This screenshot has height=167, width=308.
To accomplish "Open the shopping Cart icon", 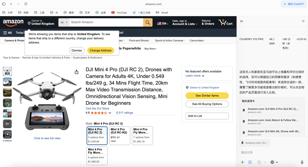I will (225, 22).
